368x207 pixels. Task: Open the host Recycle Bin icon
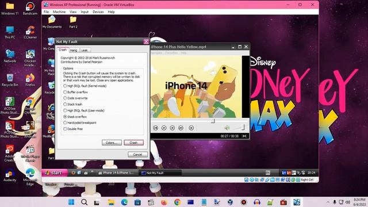10,80
